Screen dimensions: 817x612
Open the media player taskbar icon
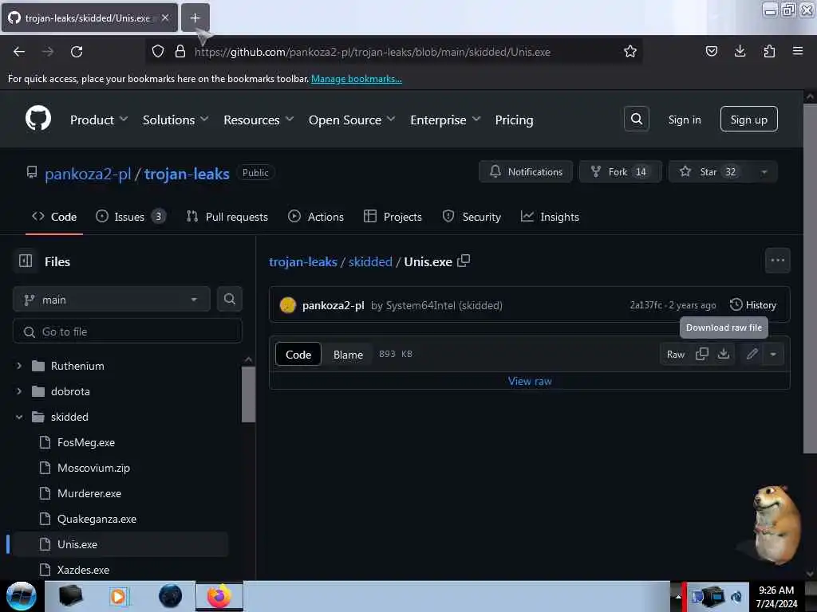(118, 596)
